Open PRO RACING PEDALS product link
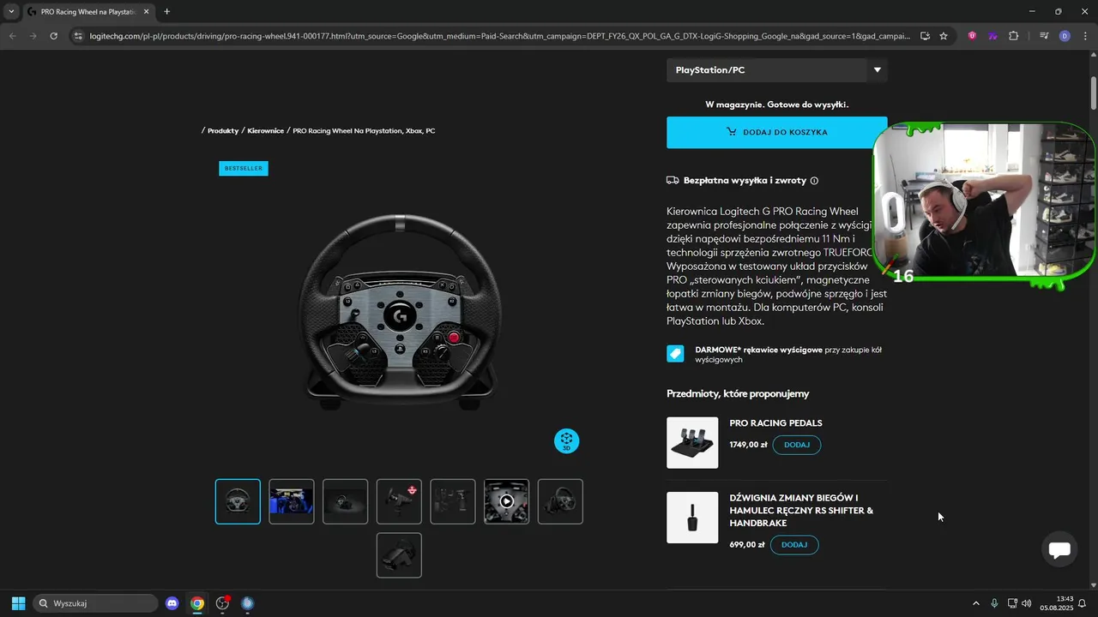The image size is (1098, 617). [775, 423]
